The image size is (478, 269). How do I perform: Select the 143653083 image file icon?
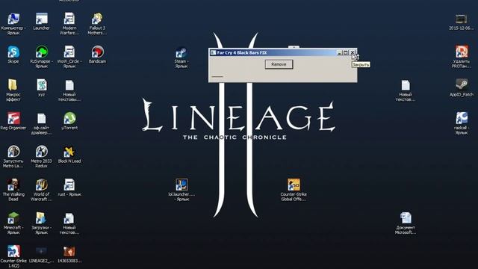(x=69, y=251)
